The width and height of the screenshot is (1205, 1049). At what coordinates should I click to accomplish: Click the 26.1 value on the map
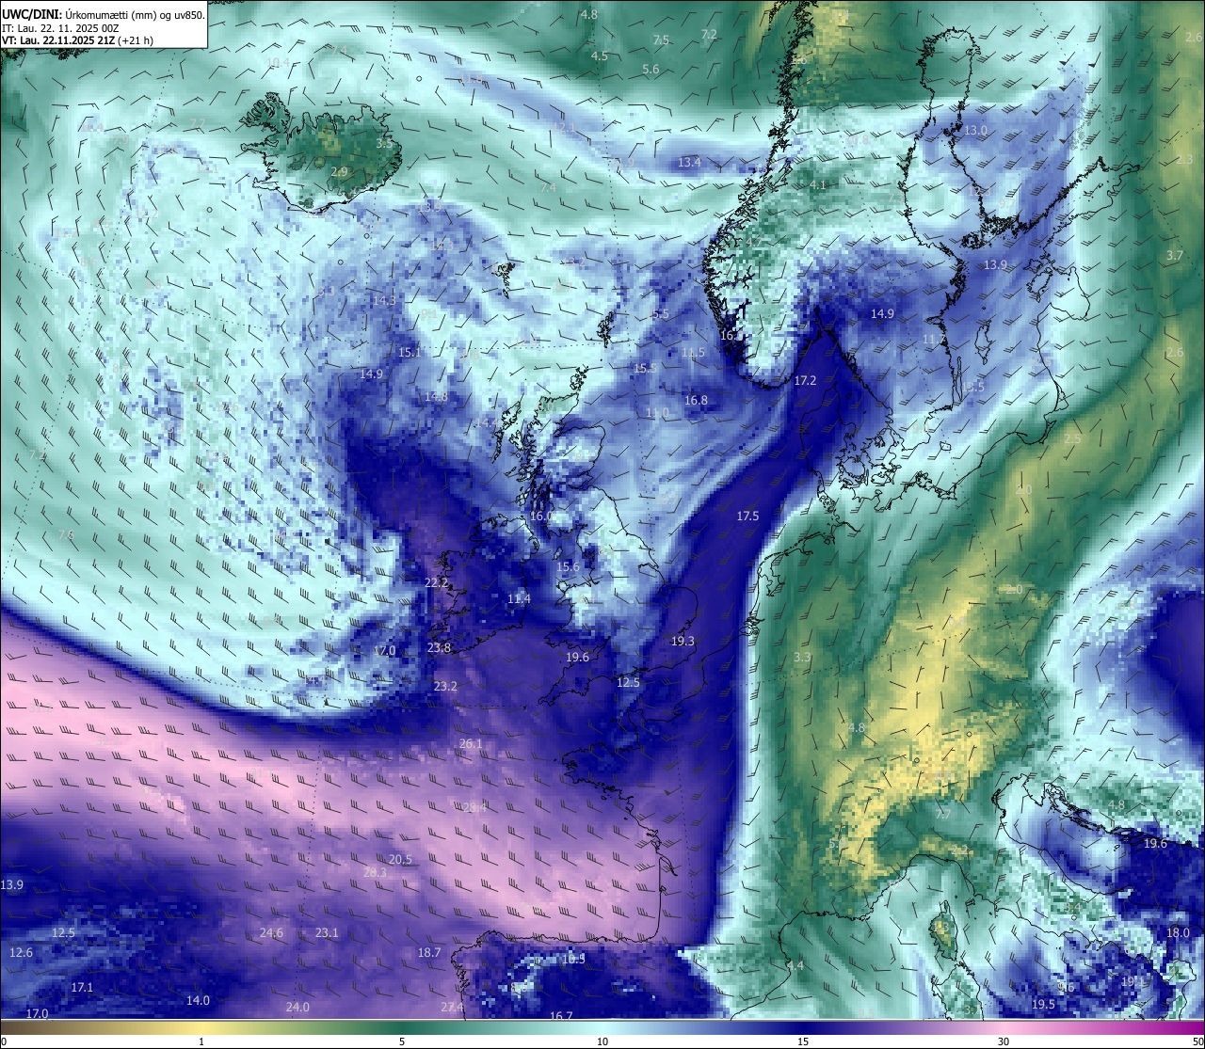pos(471,744)
